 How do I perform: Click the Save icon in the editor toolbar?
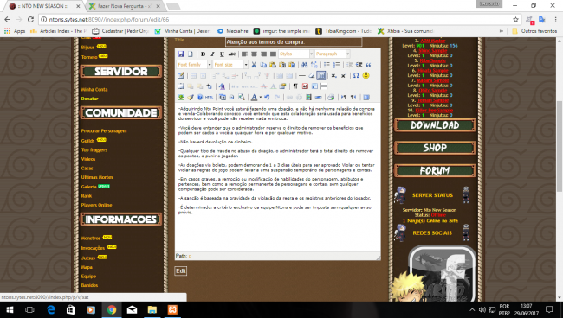[181, 54]
